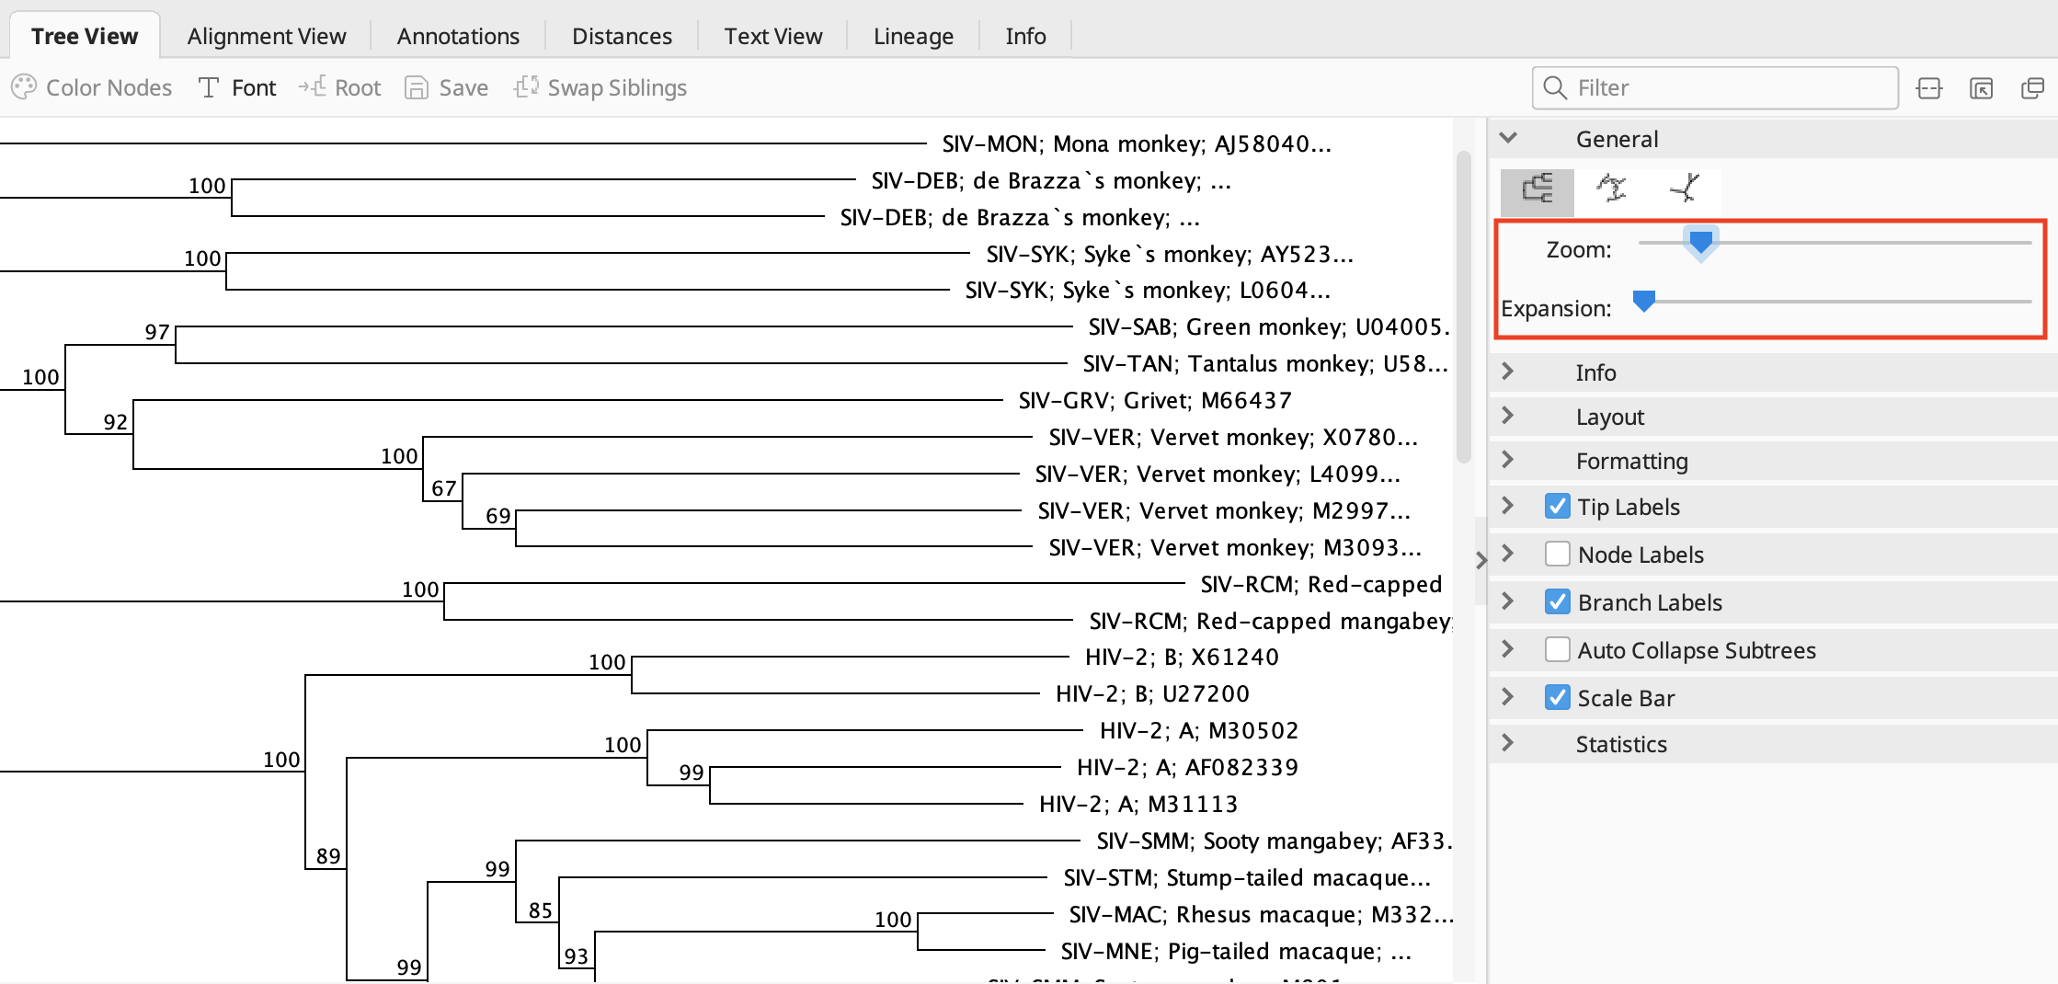This screenshot has height=984, width=2058.
Task: Select the circular tree layout icon
Action: coord(1611,189)
